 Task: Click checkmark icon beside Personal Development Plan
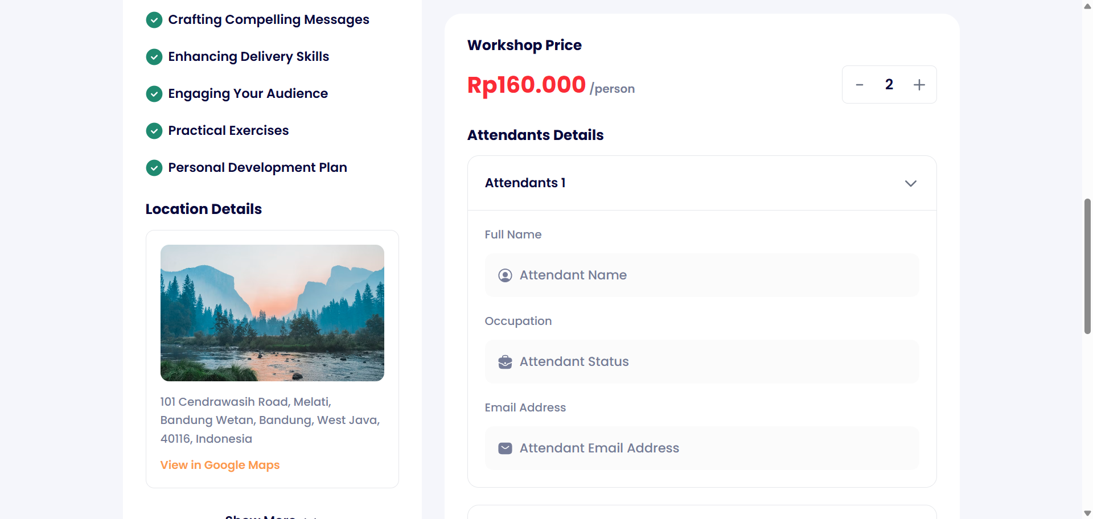pyautogui.click(x=154, y=168)
